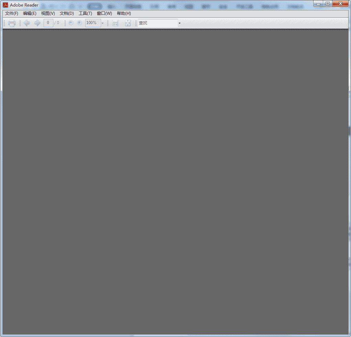Open the 文件(F) menu
Screen dimensions: 351x337
coord(12,13)
